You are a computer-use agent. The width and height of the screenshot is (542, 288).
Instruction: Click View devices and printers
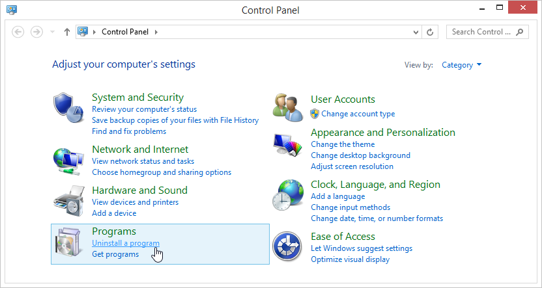pyautogui.click(x=135, y=202)
